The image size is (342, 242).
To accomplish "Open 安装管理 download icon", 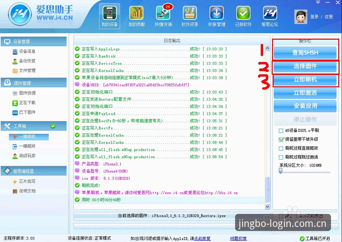I will tap(217, 16).
